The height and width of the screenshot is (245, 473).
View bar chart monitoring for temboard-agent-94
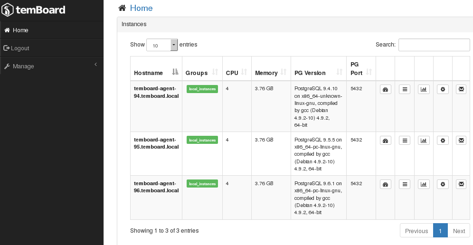[424, 89]
